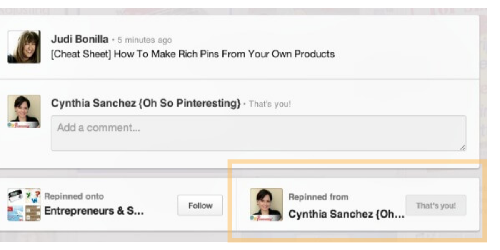This screenshot has width=500, height=250.
Task: Click the 'That's you!' text beside commenter name
Action: [270, 104]
